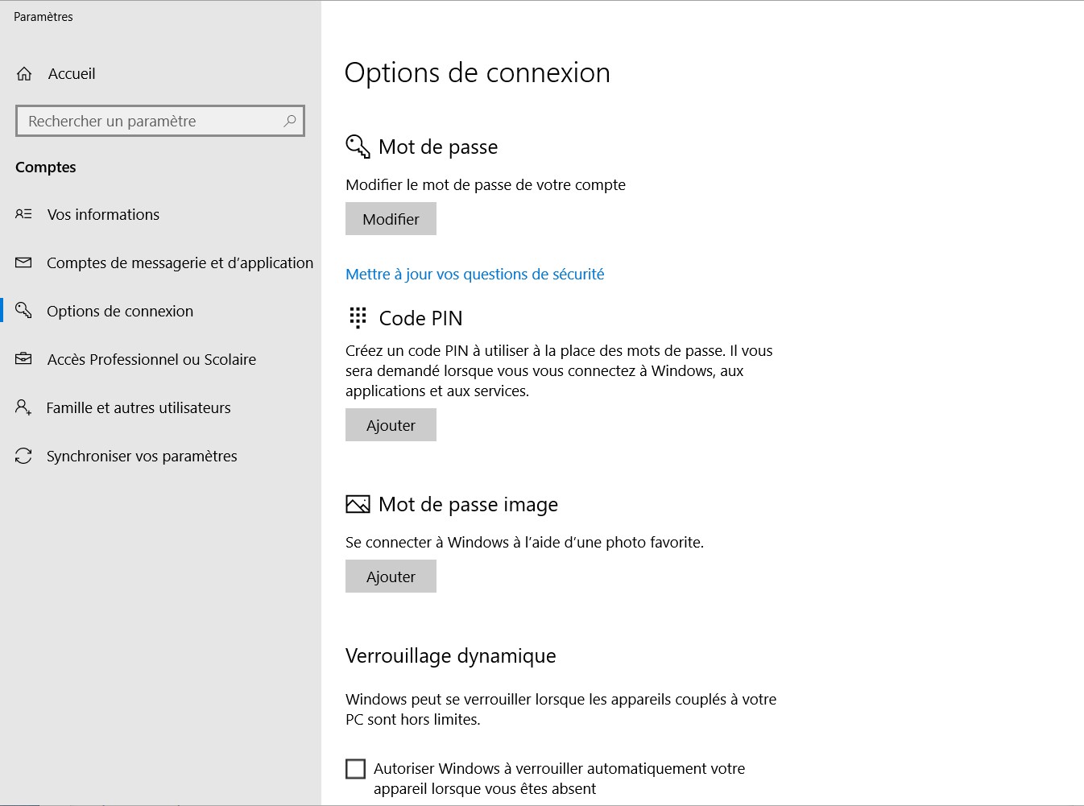This screenshot has width=1084, height=806.
Task: Click the envelope icon for Comptes de messagerie
Action: (23, 262)
